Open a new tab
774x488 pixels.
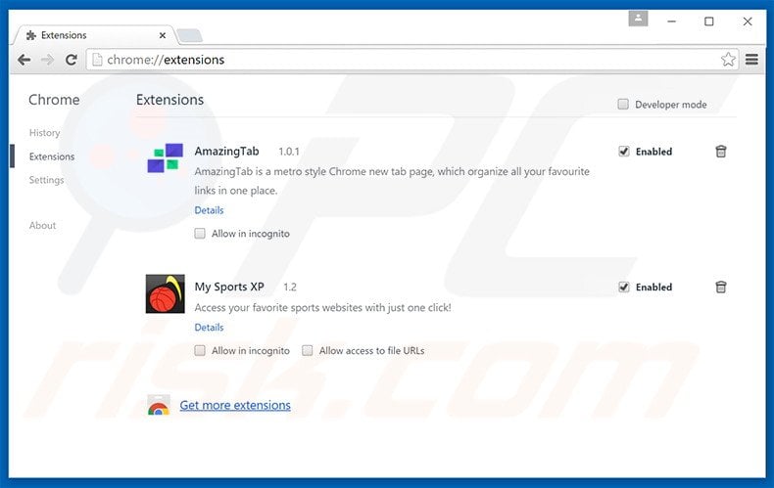[189, 35]
